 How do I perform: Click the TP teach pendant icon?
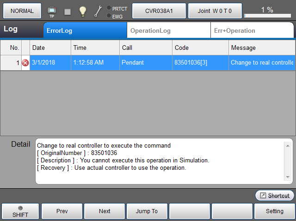tap(51, 11)
